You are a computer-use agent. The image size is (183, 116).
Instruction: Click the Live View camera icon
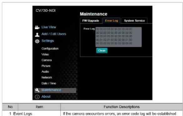tap(37, 27)
